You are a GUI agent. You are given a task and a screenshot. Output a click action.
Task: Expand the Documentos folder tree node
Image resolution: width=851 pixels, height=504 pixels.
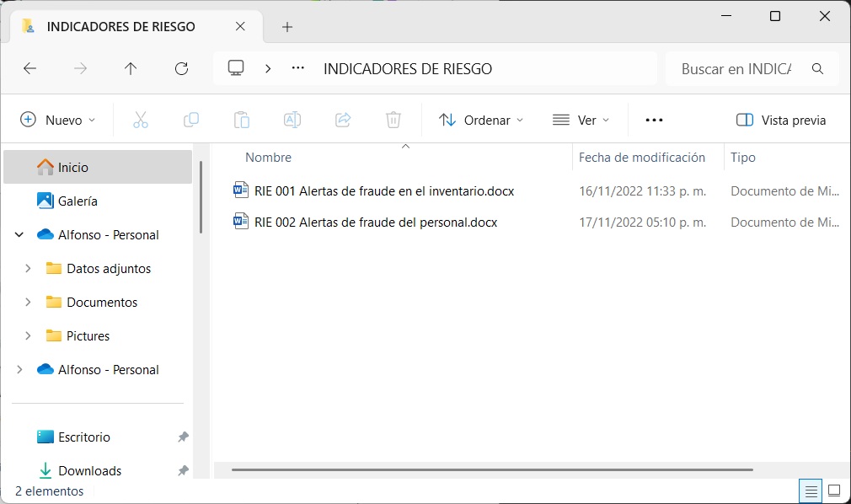coord(28,302)
